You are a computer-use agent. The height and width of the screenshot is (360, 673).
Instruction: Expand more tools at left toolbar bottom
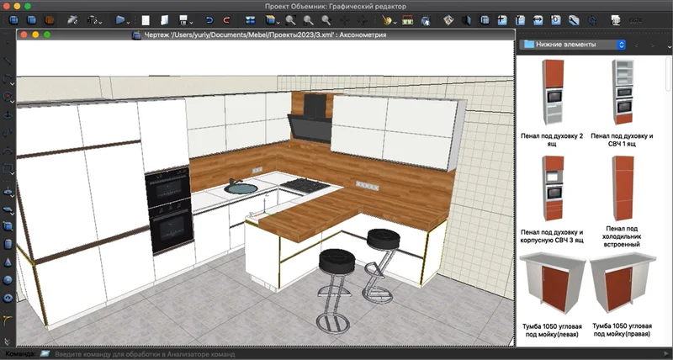click(8, 340)
